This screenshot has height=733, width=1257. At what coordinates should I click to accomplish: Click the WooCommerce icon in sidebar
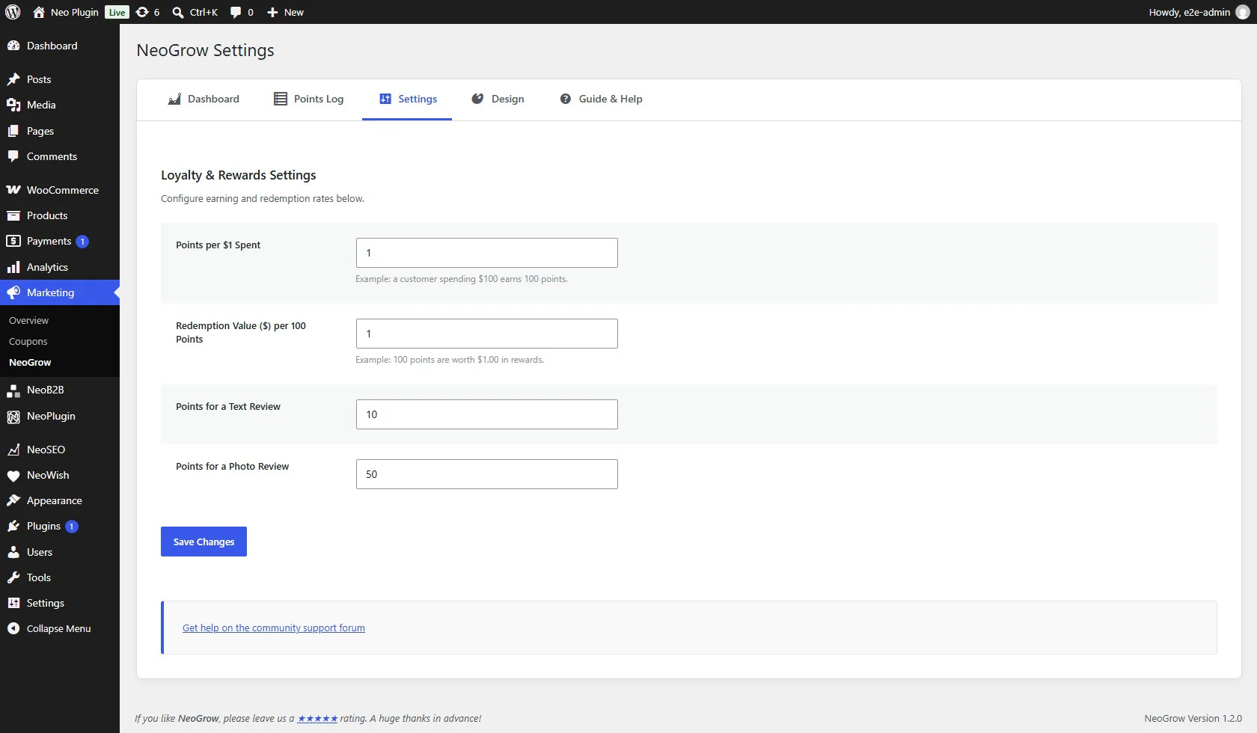click(13, 190)
